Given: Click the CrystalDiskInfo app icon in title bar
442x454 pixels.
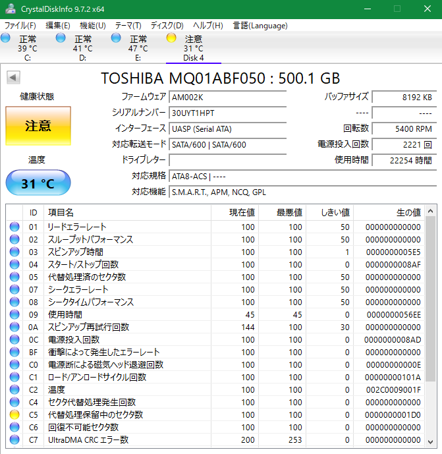Looking at the screenshot, I should pyautogui.click(x=11, y=9).
